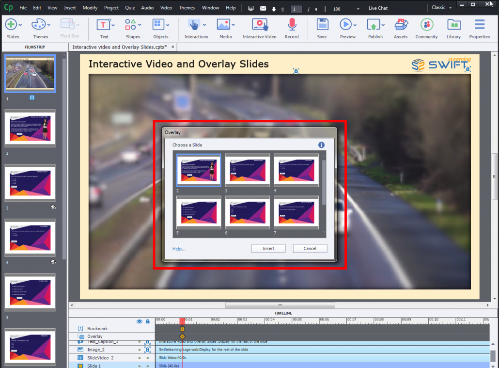Click the Save icon in the toolbar
Viewport: 499px width, 368px height.
322,24
